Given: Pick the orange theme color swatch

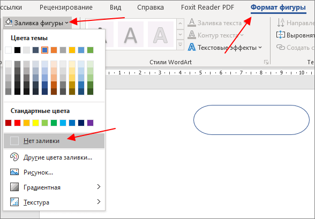Looking at the screenshot, I should (x=54, y=50).
